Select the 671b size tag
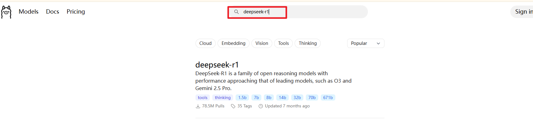Image resolution: width=533 pixels, height=121 pixels. 328,97
